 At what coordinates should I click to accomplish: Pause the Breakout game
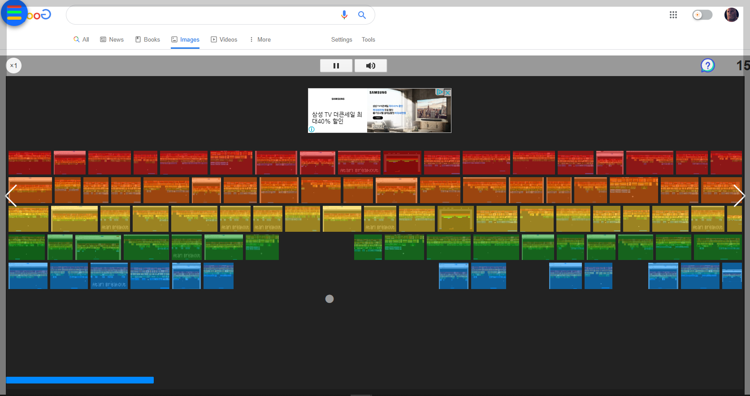point(336,66)
